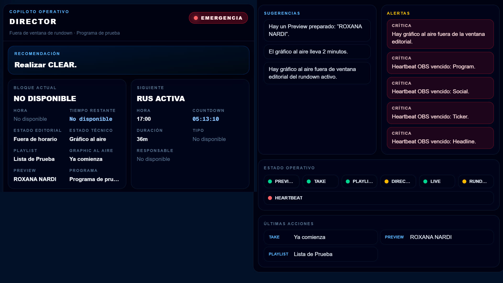This screenshot has width=503, height=283.
Task: Select the PLAYLI... operational status chip
Action: (359, 181)
